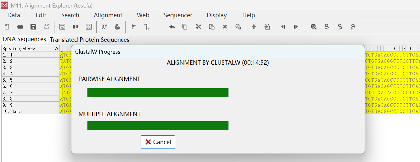Click the MUSCLE align arm icon
This screenshot has width=420, height=162.
117,27
